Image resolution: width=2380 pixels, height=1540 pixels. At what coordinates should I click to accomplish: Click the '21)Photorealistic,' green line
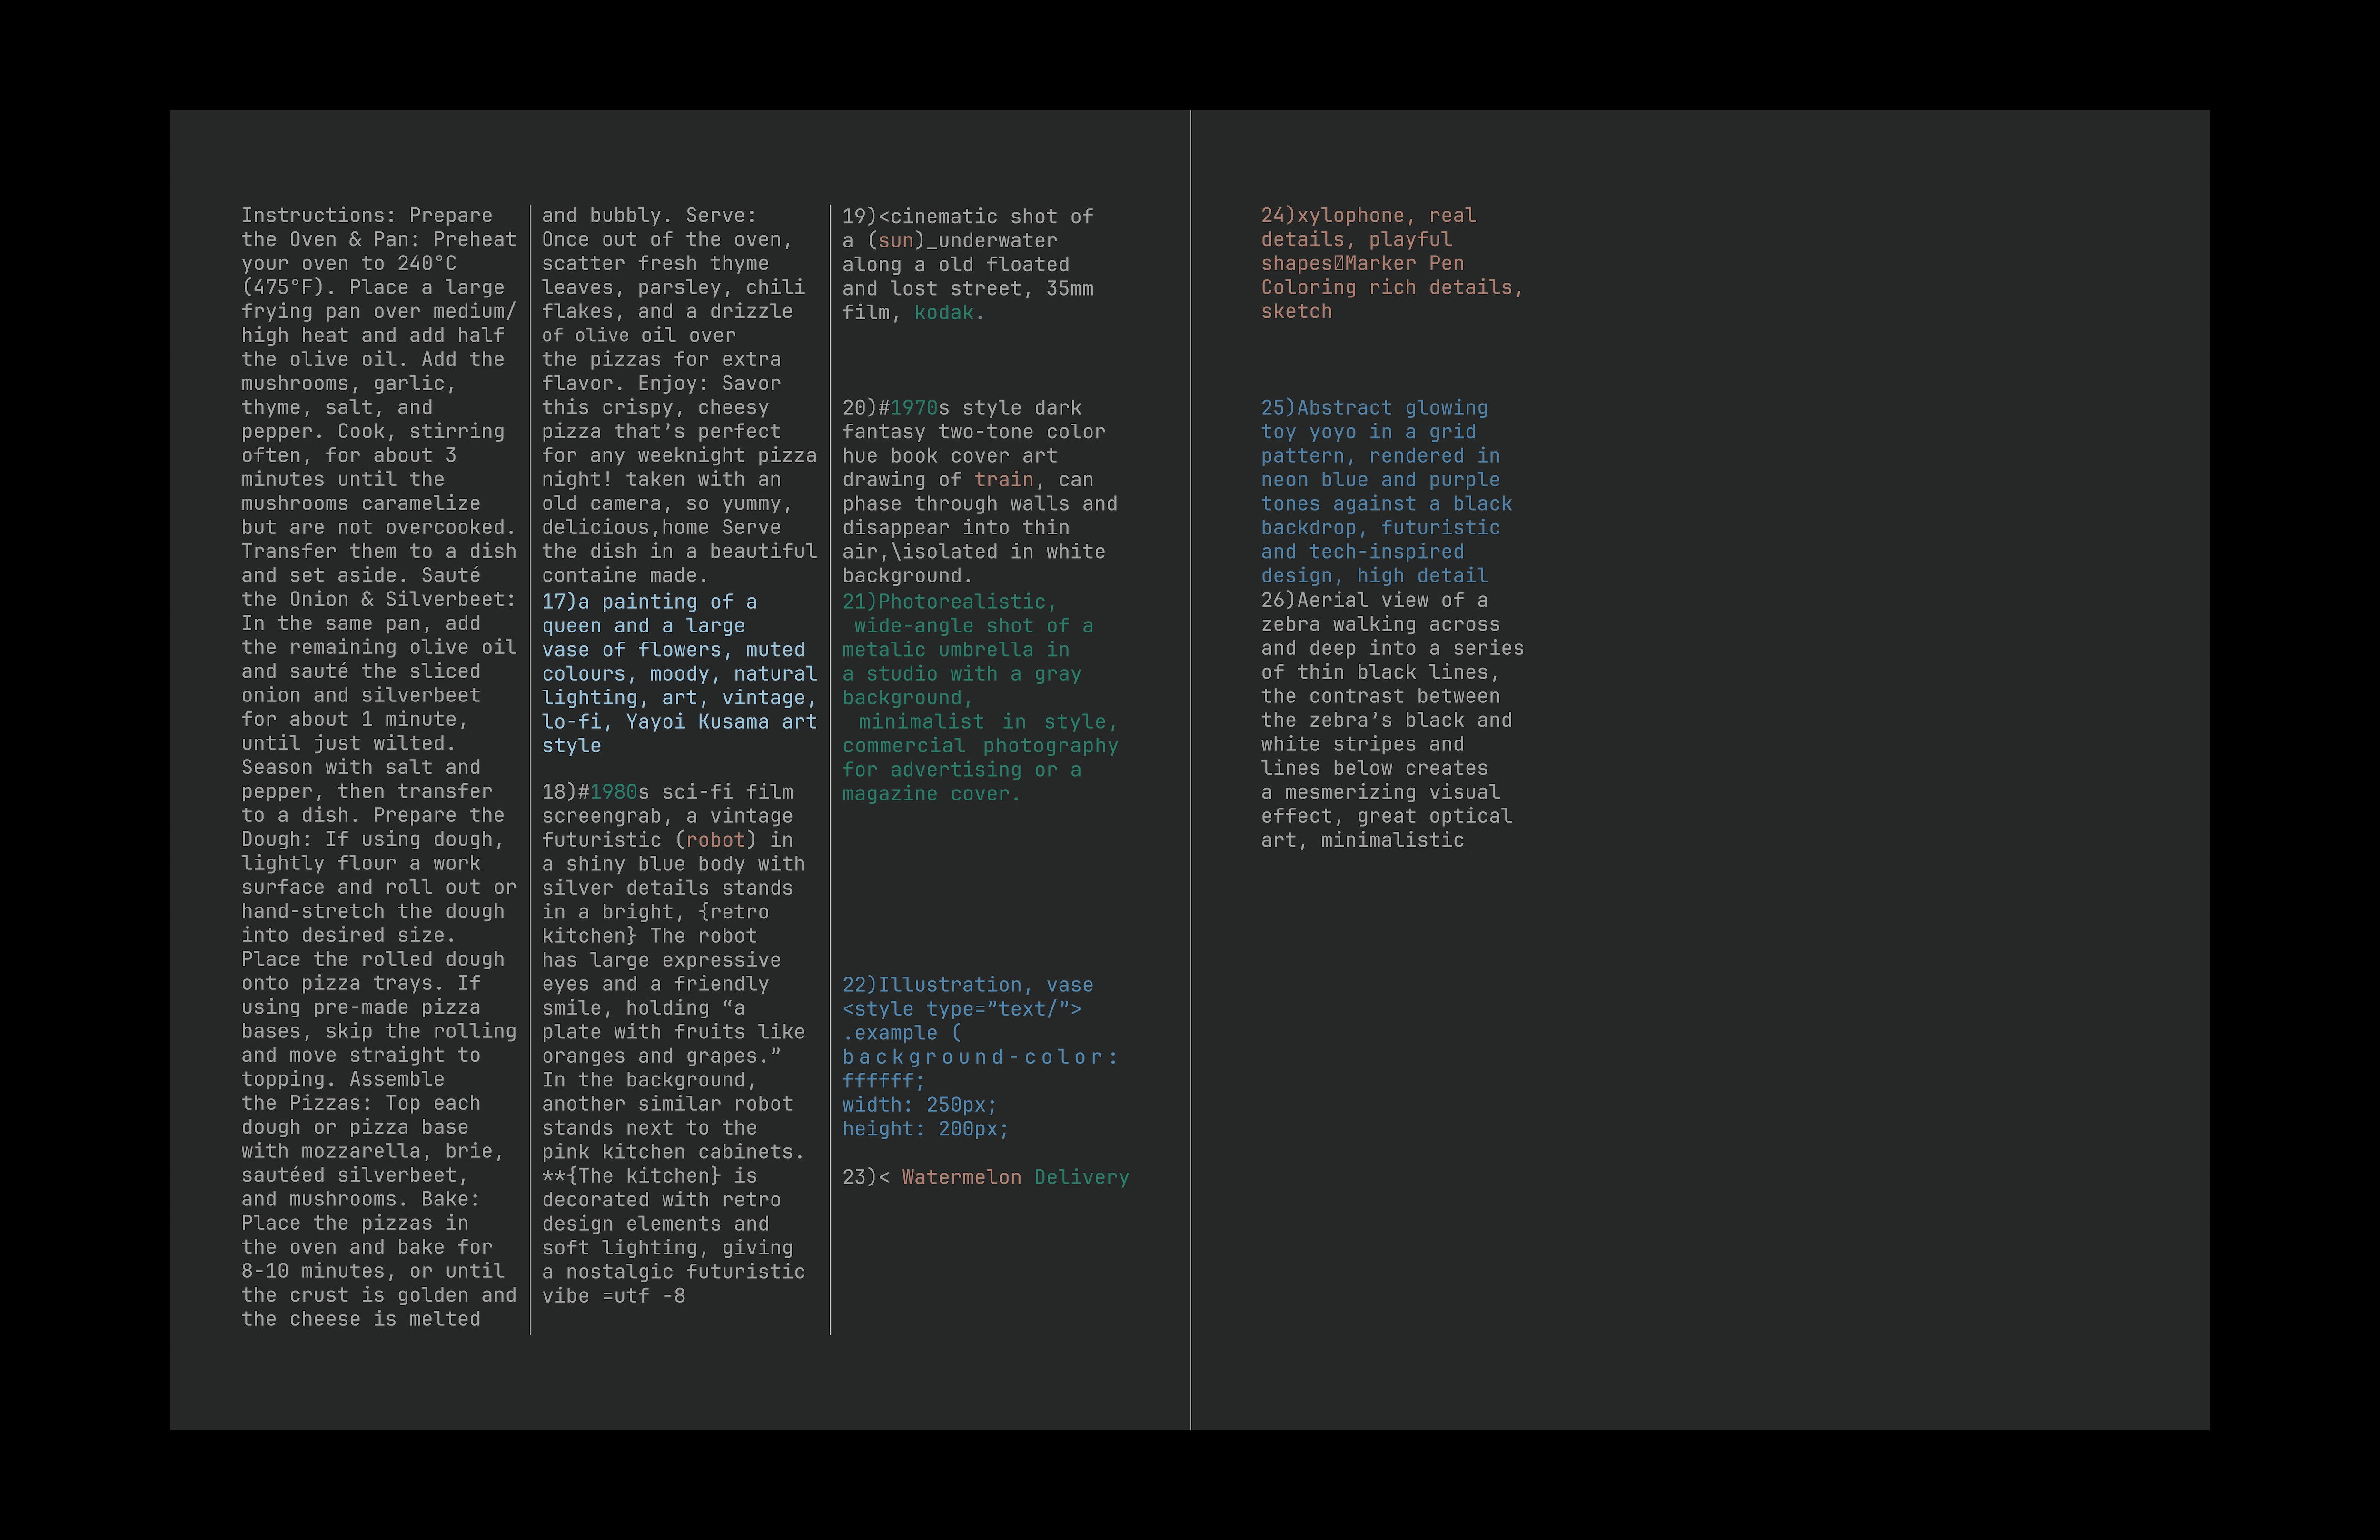949,602
